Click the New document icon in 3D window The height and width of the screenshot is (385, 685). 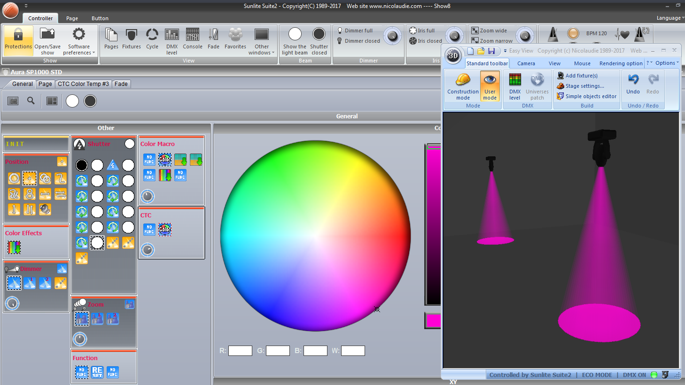tap(471, 51)
